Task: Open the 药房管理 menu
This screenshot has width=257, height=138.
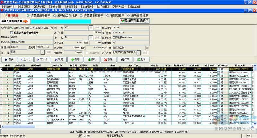Action: coord(40,7)
